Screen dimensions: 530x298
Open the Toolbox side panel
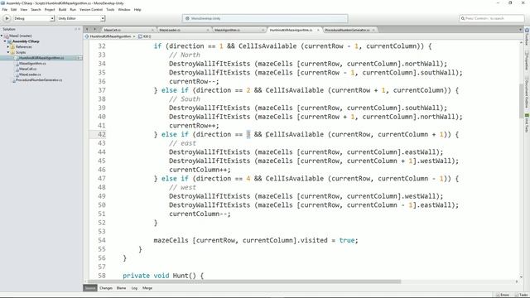(527, 37)
